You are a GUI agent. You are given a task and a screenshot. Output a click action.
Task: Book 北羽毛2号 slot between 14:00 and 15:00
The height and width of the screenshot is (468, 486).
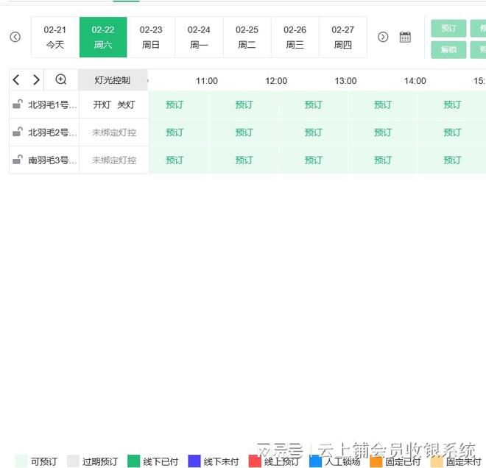point(452,132)
